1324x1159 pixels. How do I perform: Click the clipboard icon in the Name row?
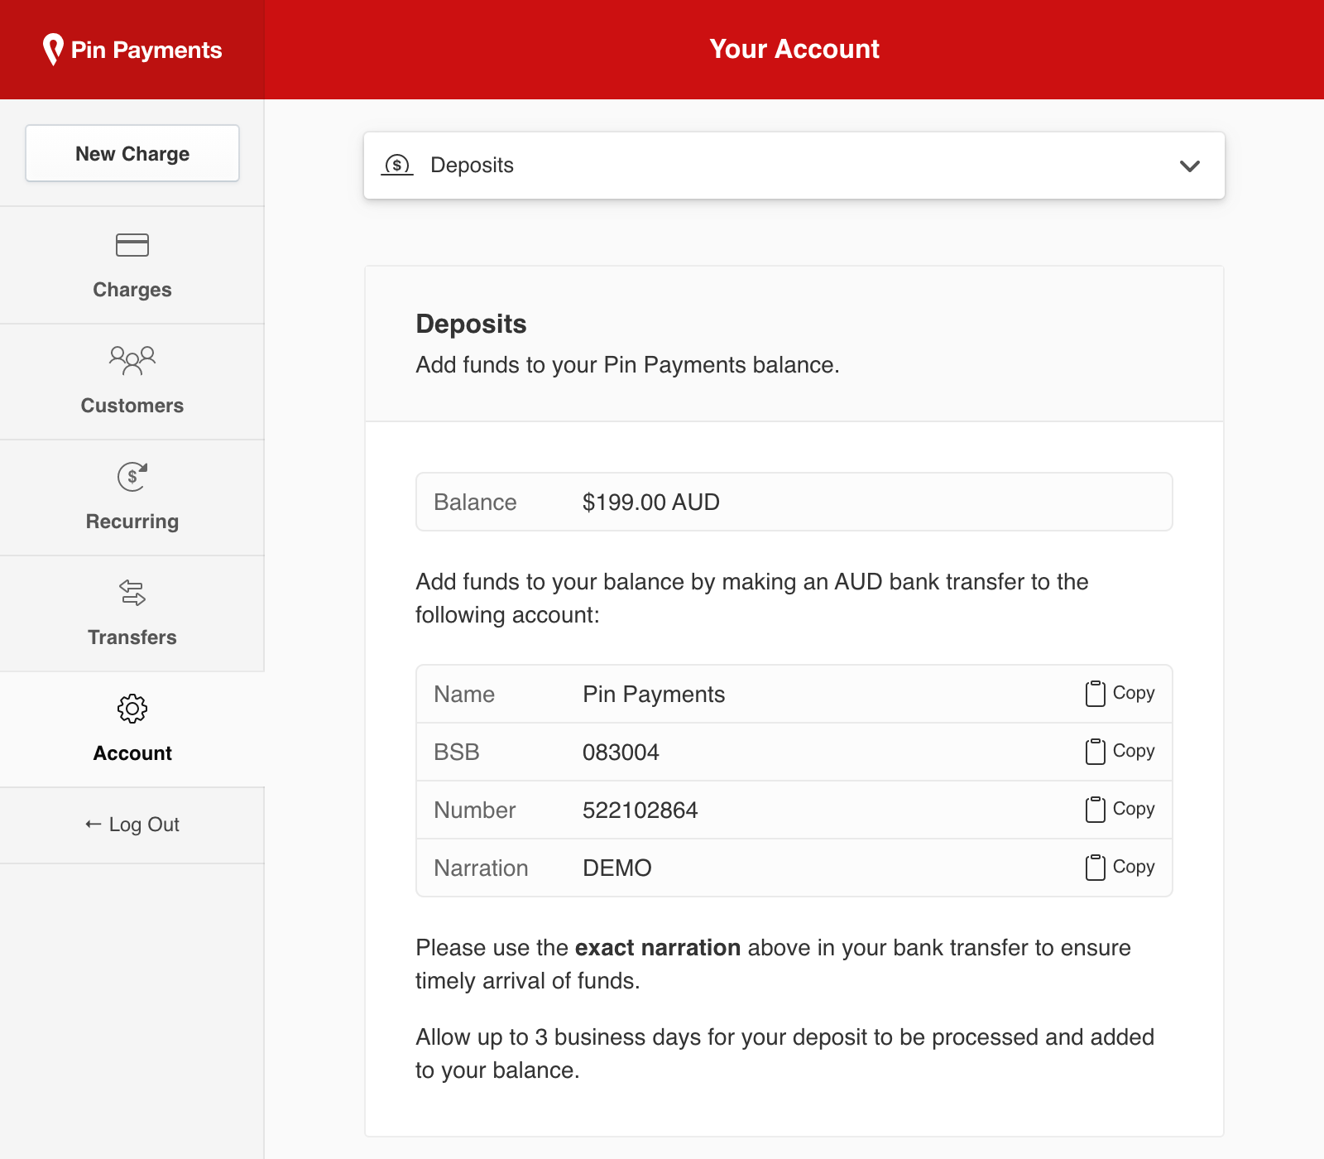[1095, 694]
